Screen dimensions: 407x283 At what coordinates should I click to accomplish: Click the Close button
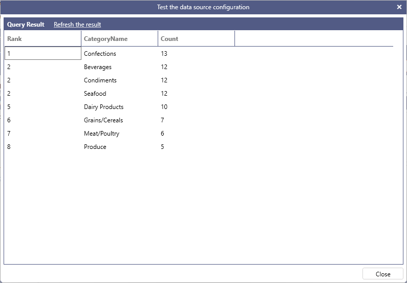click(x=382, y=274)
